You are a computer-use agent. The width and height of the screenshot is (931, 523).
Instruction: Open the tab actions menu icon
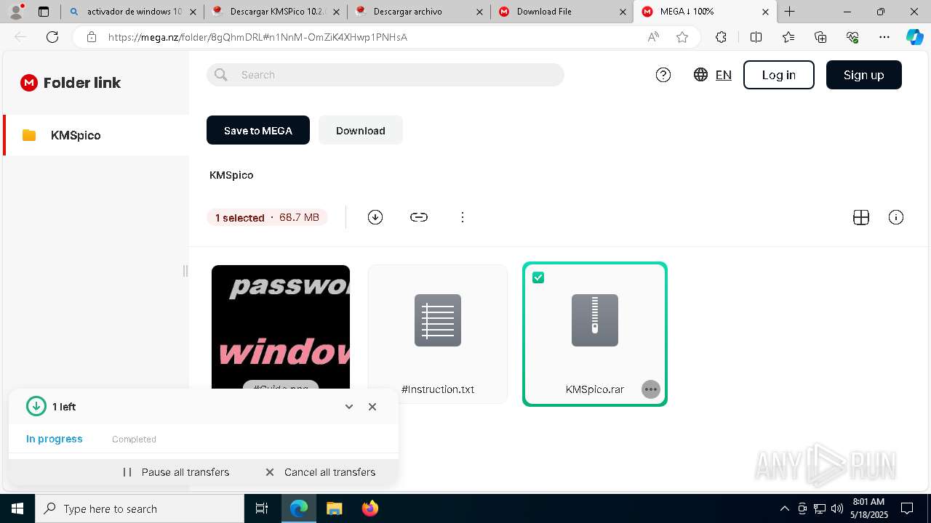click(44, 12)
